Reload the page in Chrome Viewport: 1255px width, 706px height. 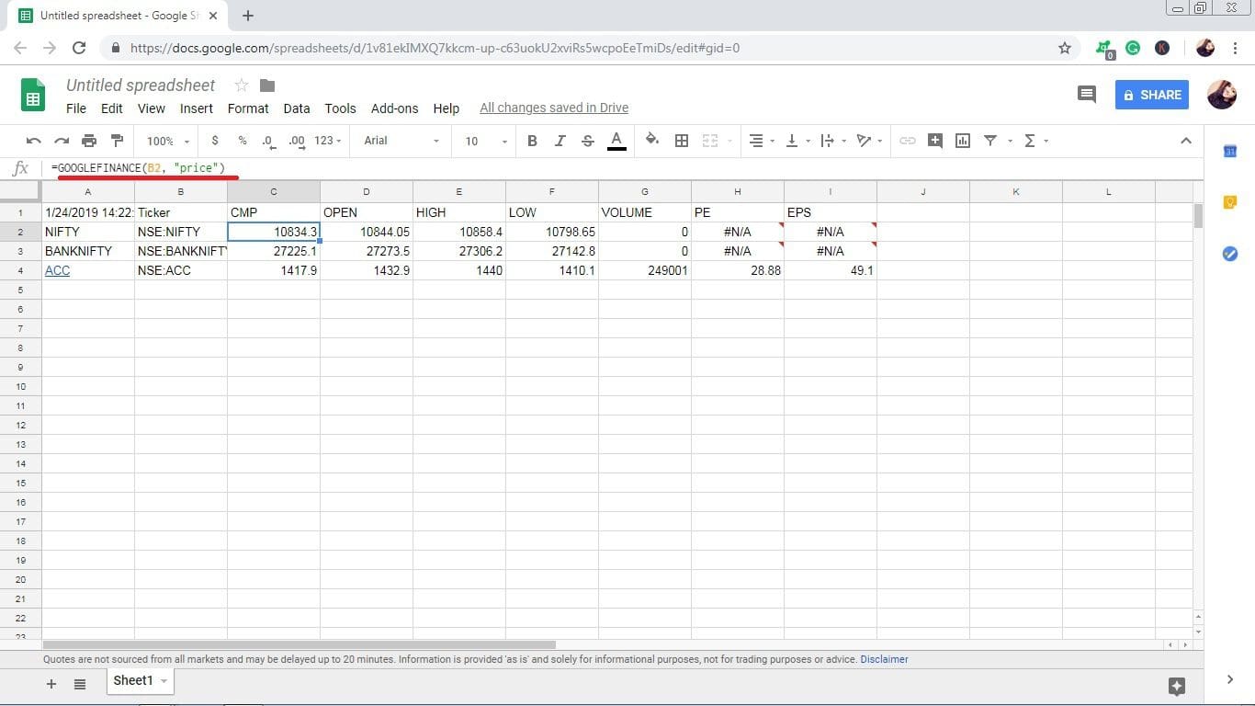coord(79,48)
